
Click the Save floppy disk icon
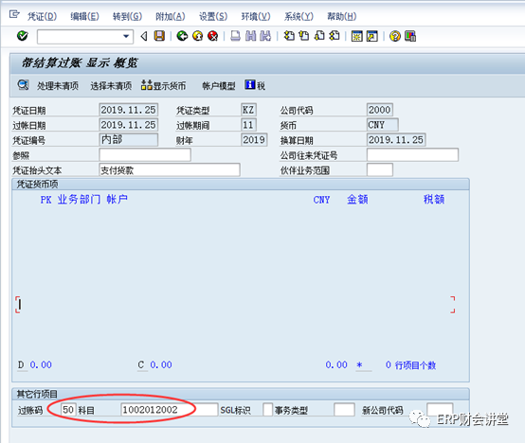(x=159, y=36)
